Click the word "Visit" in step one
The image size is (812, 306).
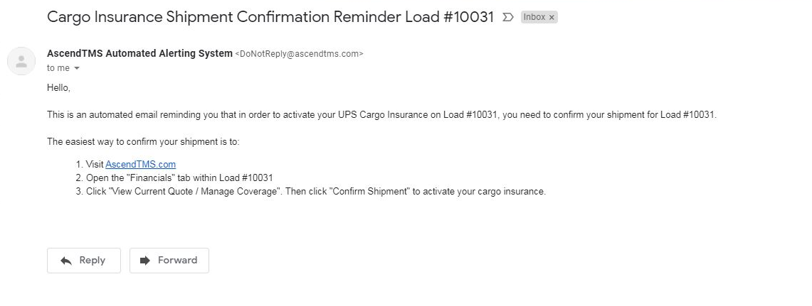pyautogui.click(x=94, y=164)
